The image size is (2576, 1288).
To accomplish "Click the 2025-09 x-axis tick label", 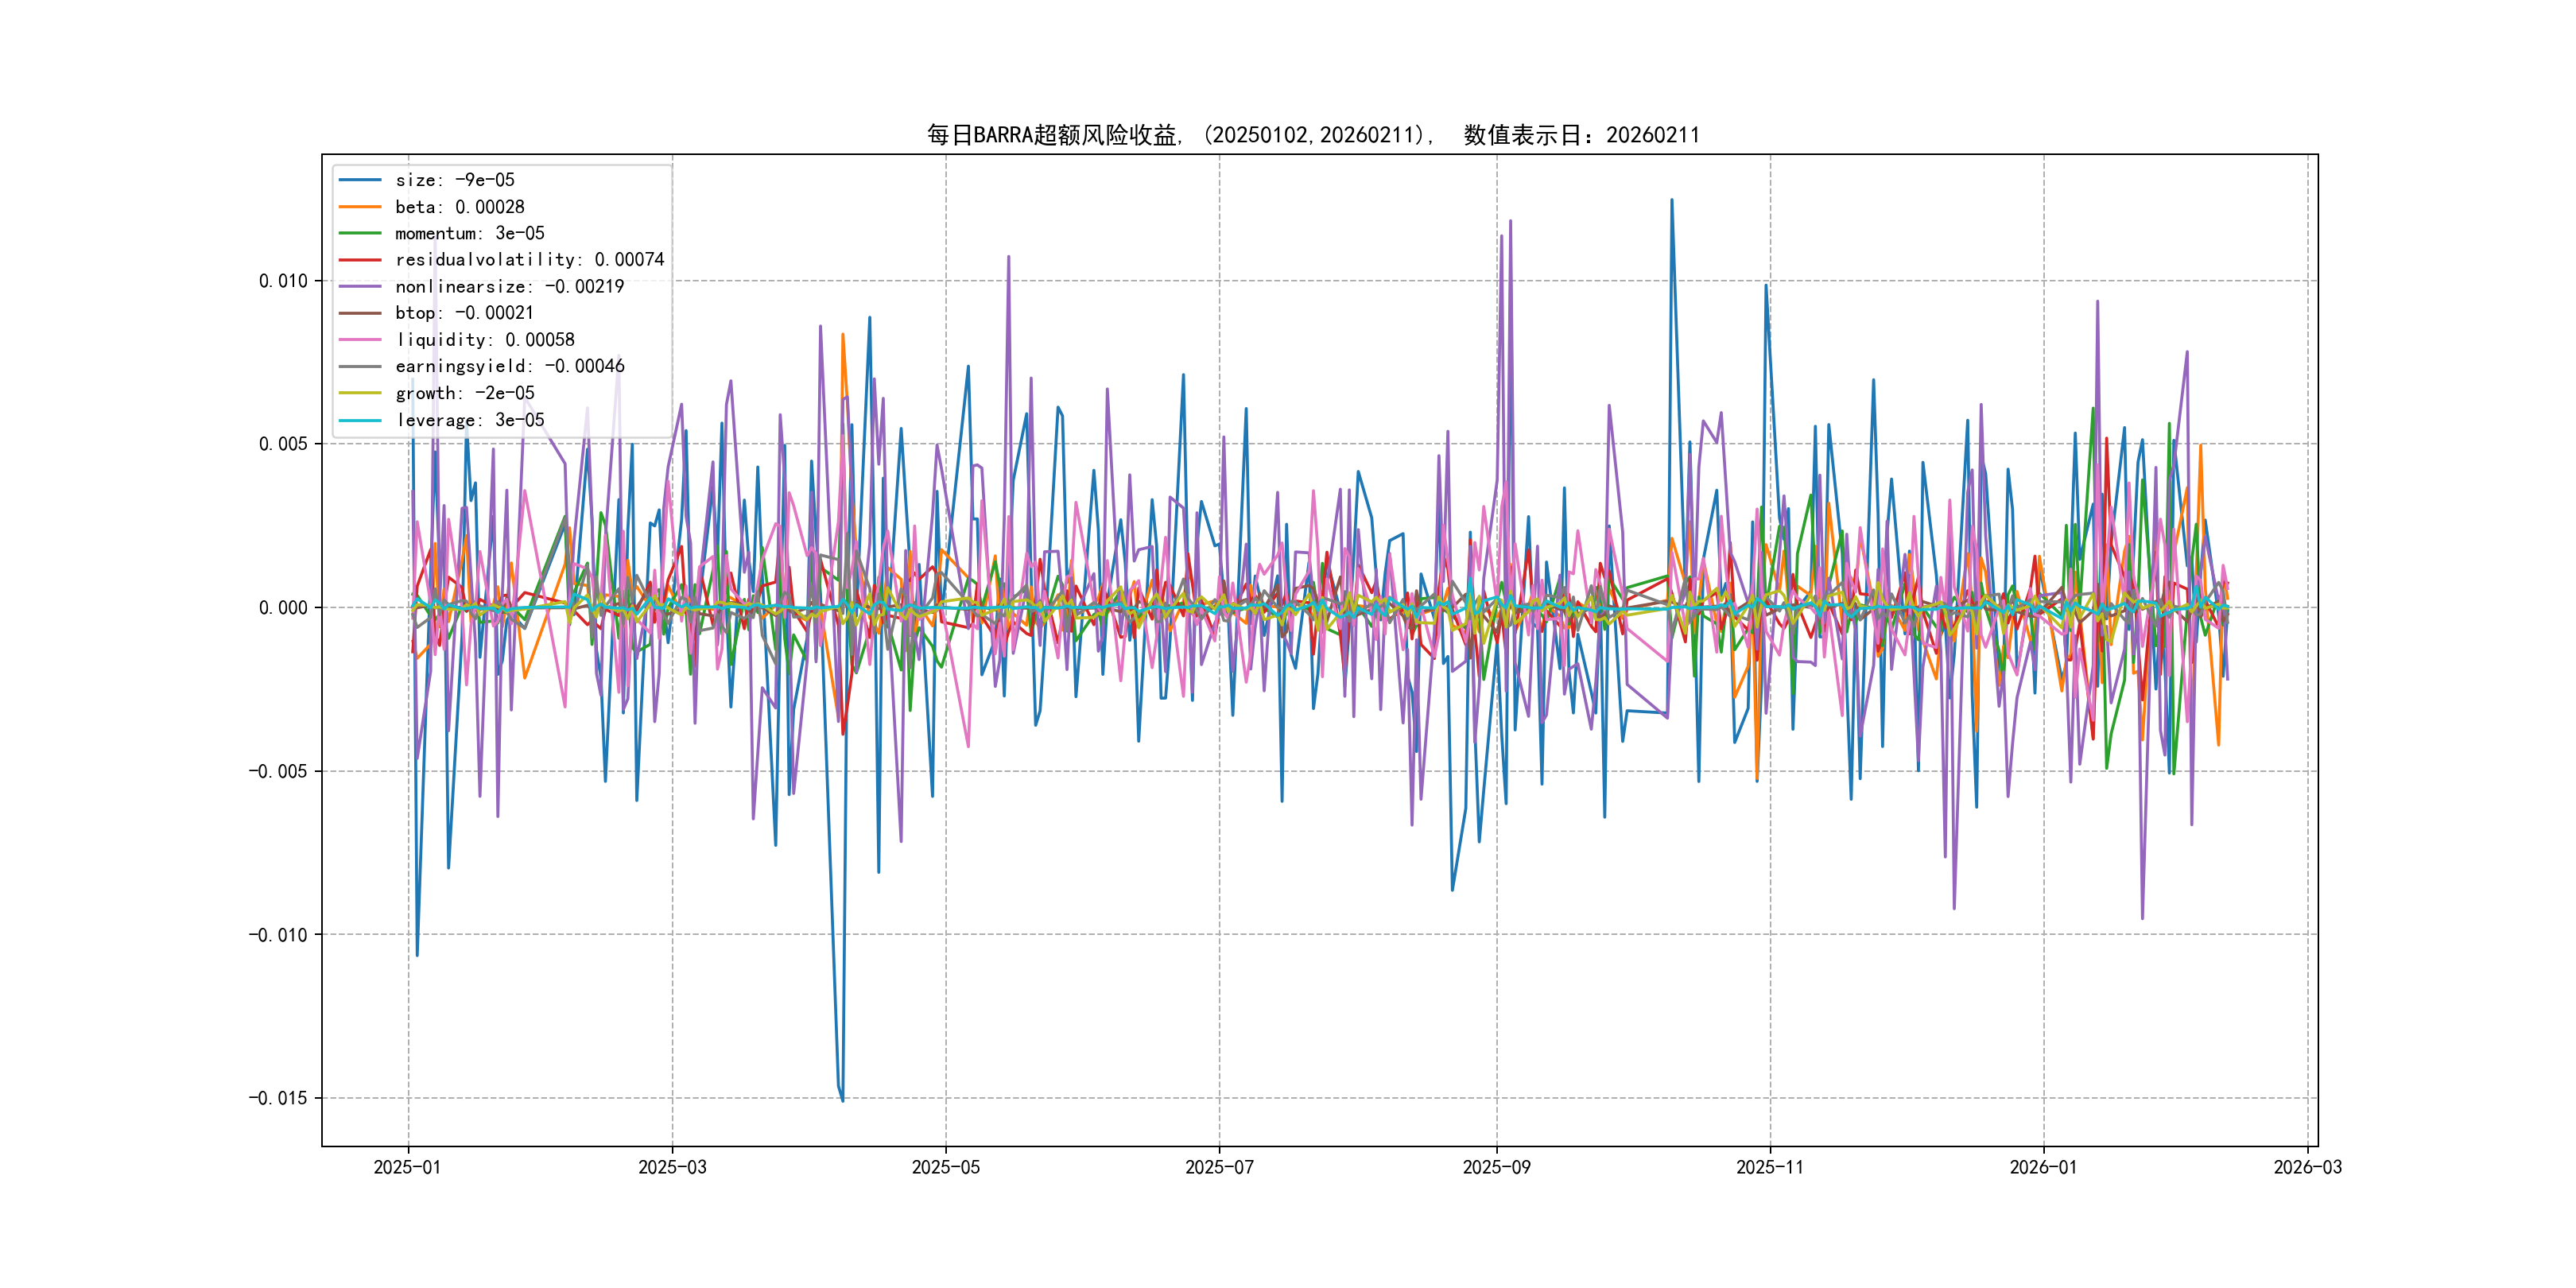I will pyautogui.click(x=1496, y=1167).
